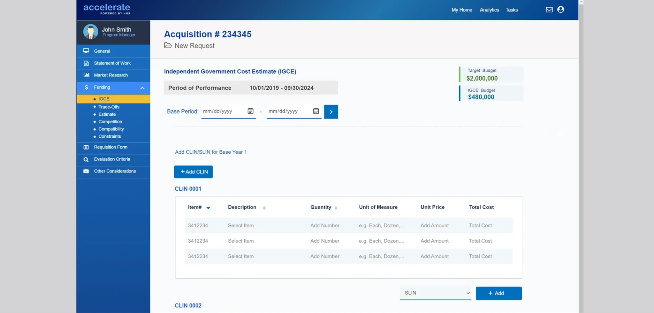Screen dimensions: 654x313
Task: Click the IGCE Budget $480,000 value
Action: click(481, 97)
